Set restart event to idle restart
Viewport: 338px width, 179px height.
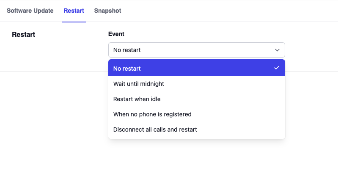tap(137, 99)
